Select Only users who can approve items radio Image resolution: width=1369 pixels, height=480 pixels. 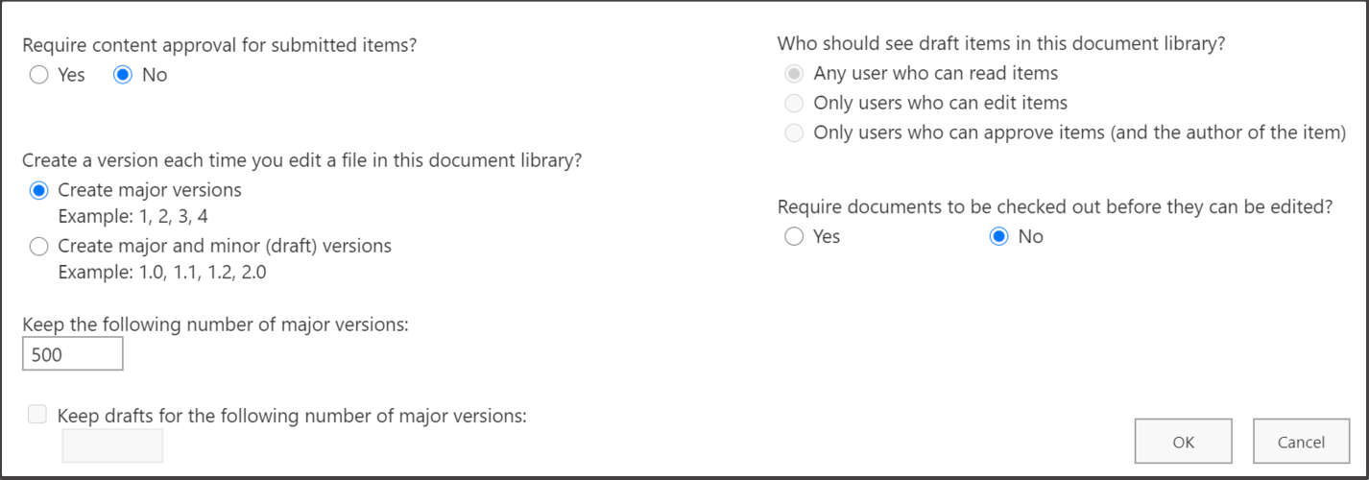tap(794, 132)
